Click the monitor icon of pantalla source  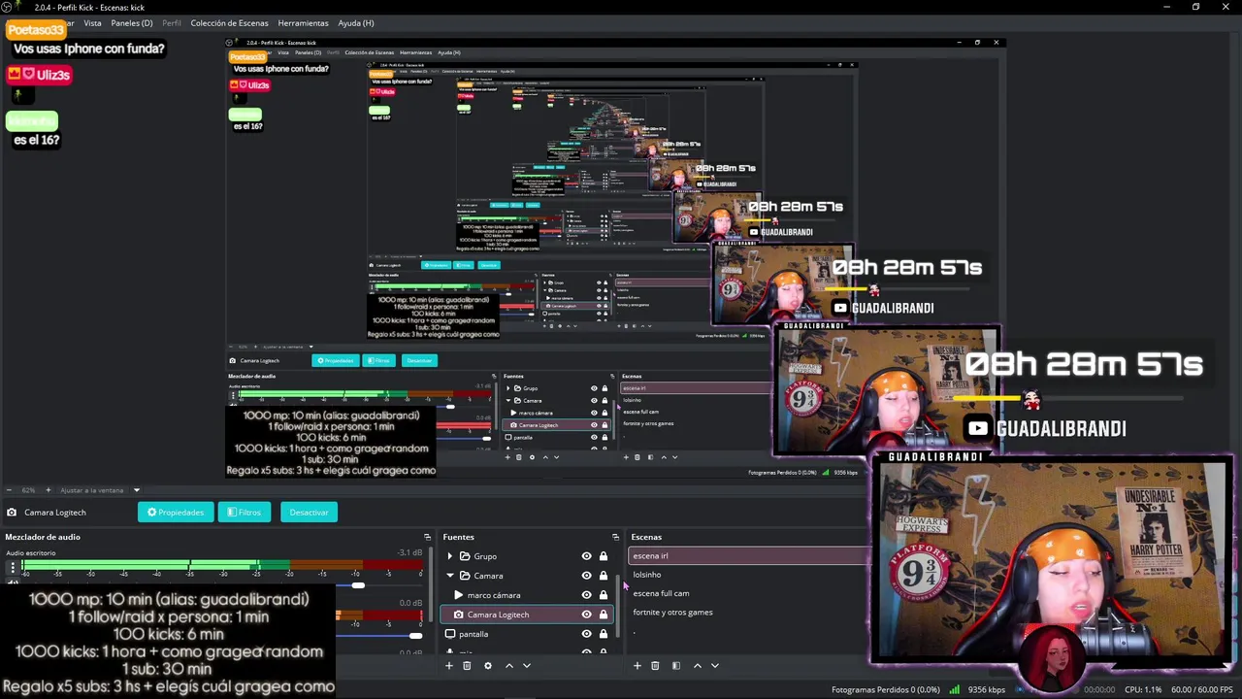click(449, 634)
